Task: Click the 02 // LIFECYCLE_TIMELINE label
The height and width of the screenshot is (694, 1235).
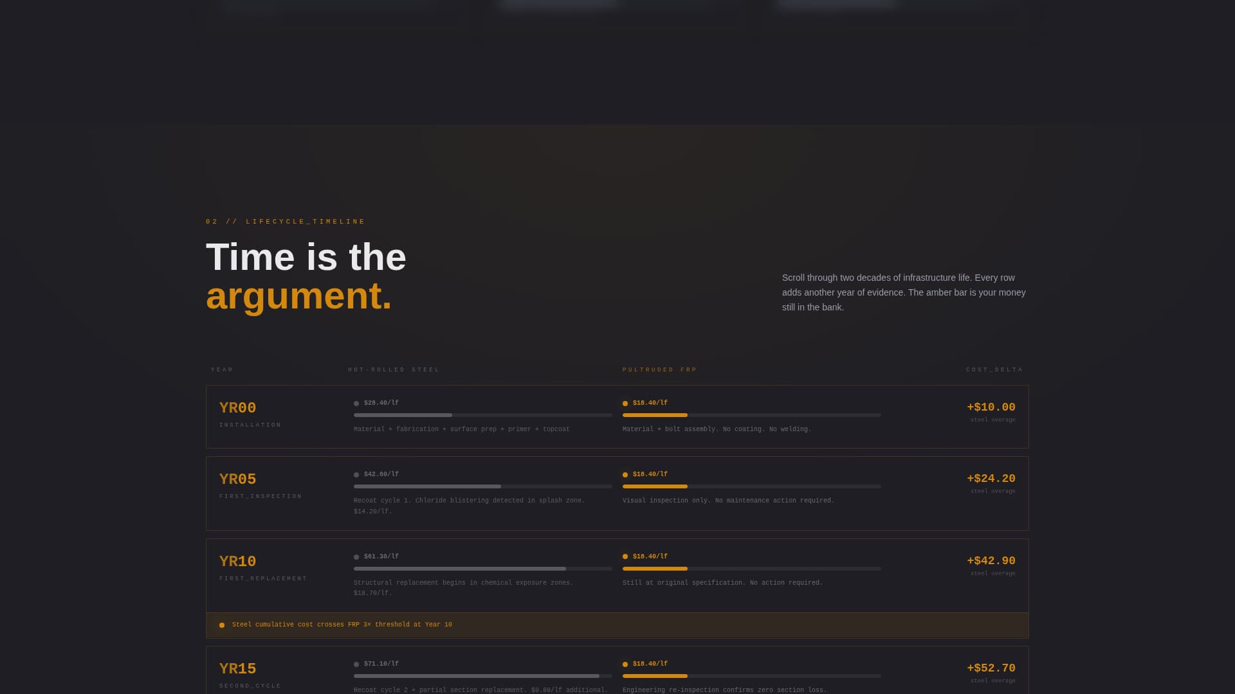Action: (284, 221)
